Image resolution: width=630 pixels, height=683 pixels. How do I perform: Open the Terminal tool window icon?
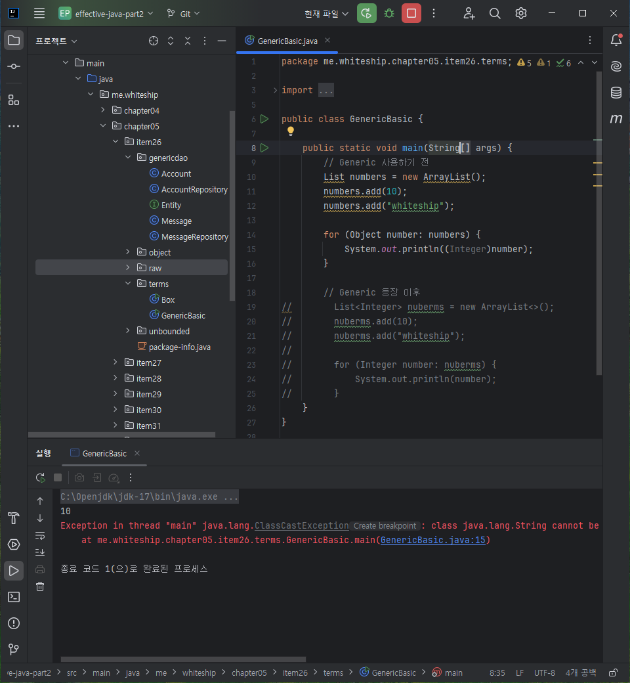point(14,597)
